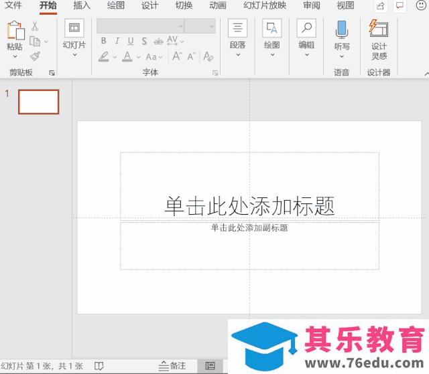Open the font size combo box

pyautogui.click(x=200, y=26)
